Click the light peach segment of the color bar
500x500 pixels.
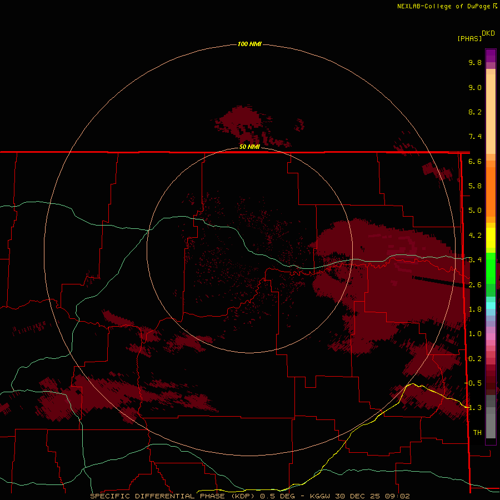tap(491, 114)
